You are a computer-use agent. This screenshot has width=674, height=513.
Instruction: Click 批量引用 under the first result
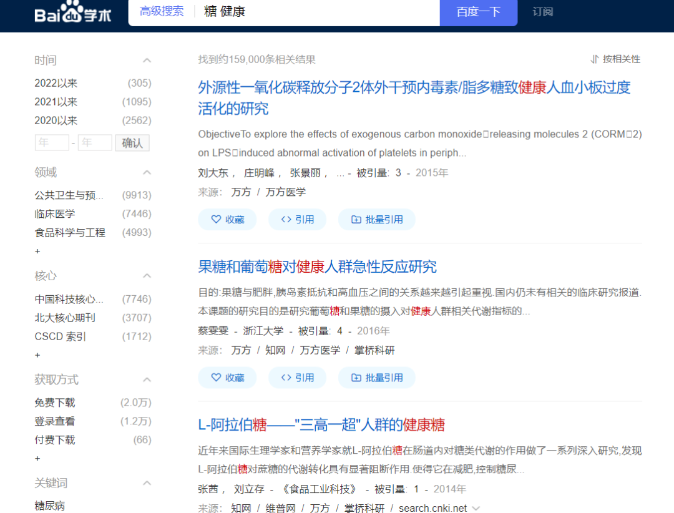377,220
